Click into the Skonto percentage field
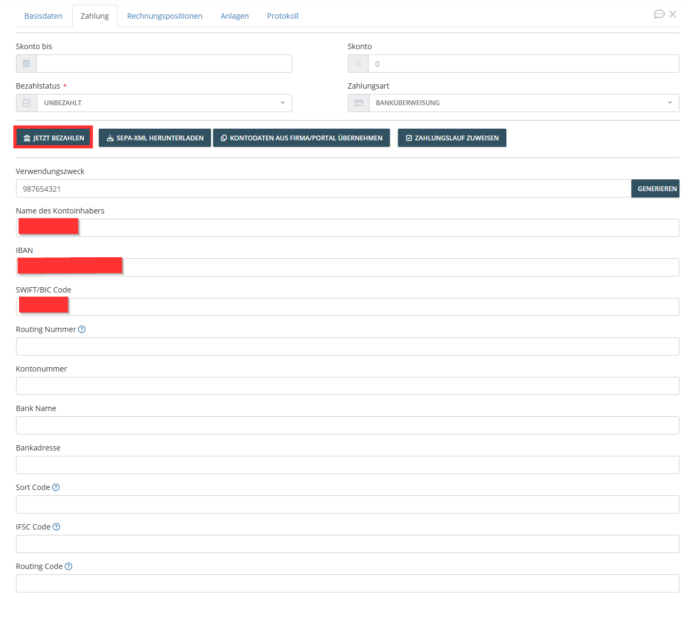 (523, 64)
